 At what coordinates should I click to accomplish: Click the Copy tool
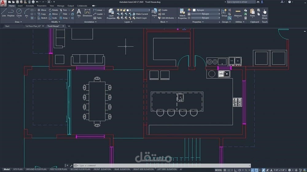pos(42,14)
